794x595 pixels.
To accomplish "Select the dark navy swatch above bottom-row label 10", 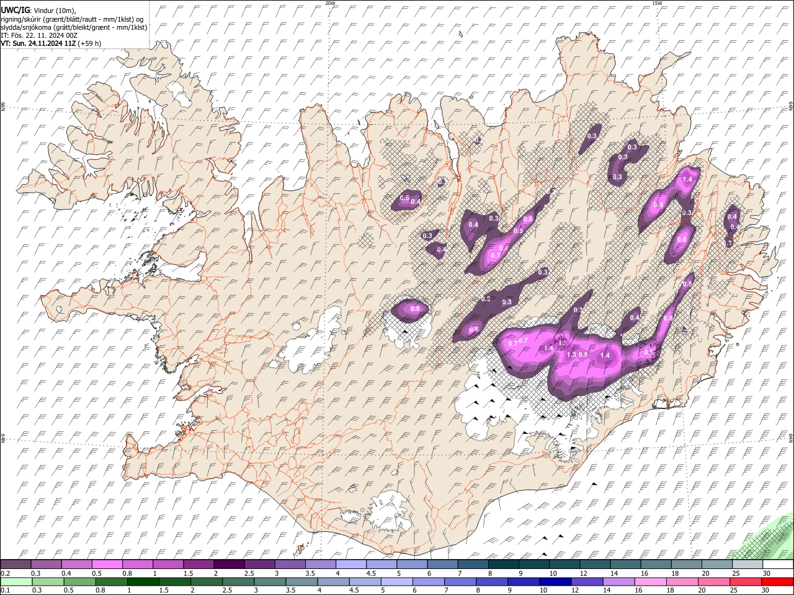I will point(554,581).
